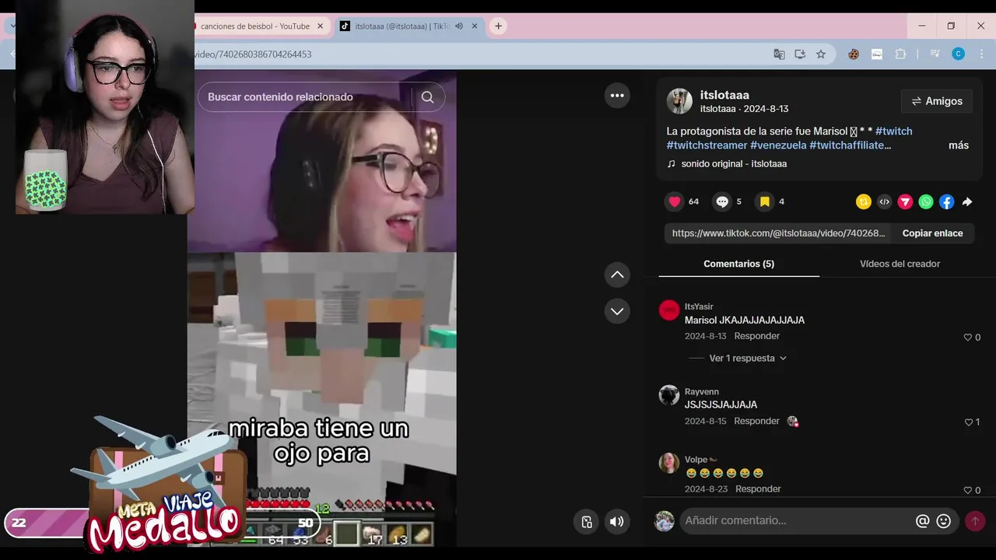Expand Ver 1 respuesta under ItsYasir comment
This screenshot has width=996, height=560.
[x=748, y=359]
